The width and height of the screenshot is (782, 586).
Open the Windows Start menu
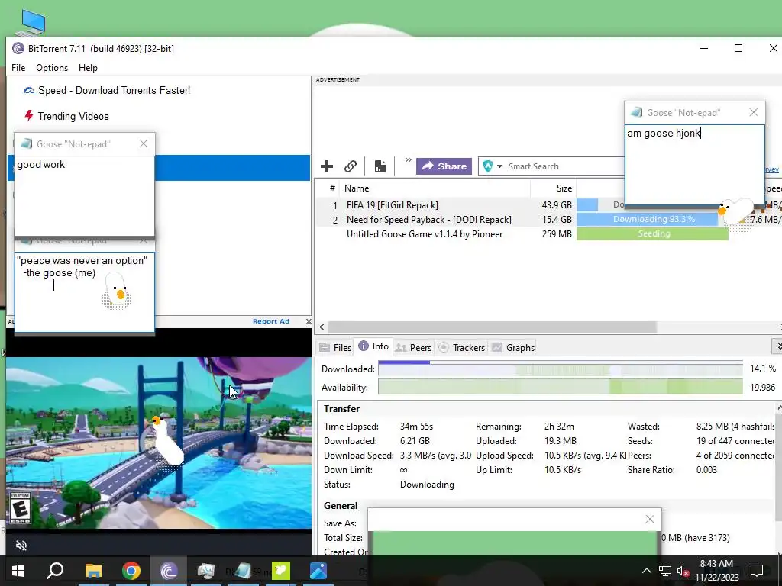(18, 571)
